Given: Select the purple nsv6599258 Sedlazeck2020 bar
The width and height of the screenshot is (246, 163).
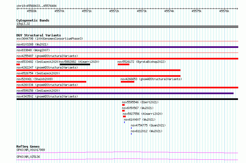Looking at the screenshot, I should tap(125, 93).
